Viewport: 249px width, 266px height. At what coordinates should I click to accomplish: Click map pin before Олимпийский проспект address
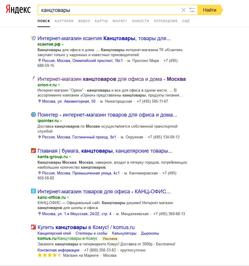(39, 60)
